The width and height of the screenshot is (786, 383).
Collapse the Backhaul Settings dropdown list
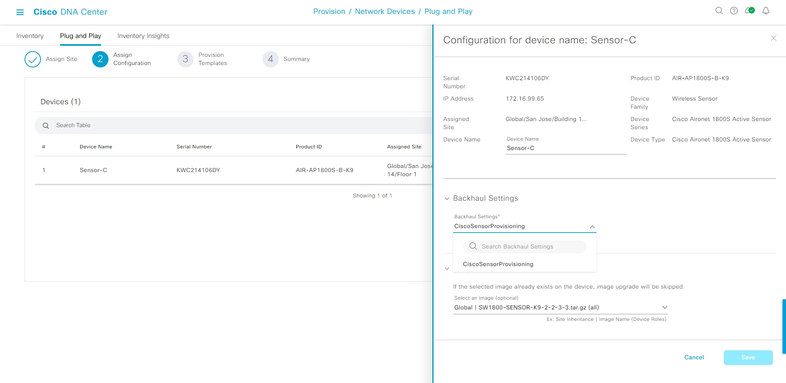tap(592, 227)
